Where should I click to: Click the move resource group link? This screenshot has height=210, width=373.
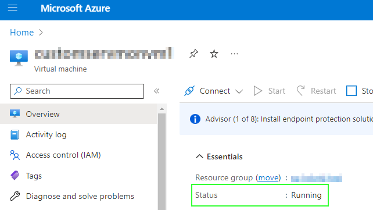click(268, 177)
